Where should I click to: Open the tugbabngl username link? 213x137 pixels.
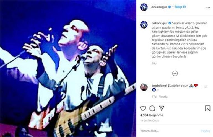[159, 86]
